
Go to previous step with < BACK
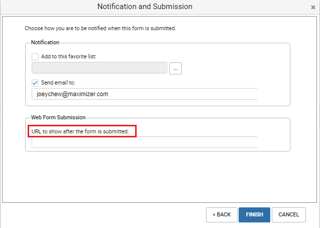(222, 215)
